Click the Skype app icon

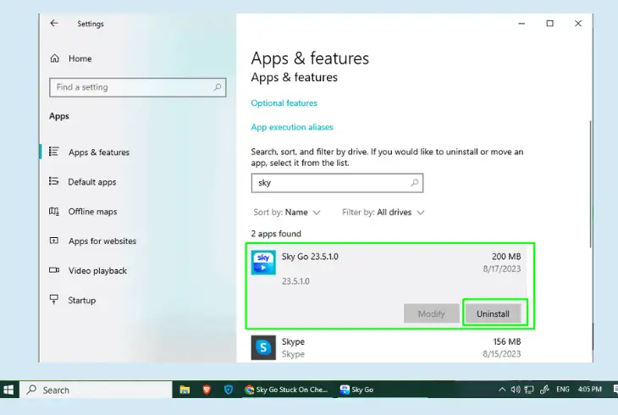point(263,347)
